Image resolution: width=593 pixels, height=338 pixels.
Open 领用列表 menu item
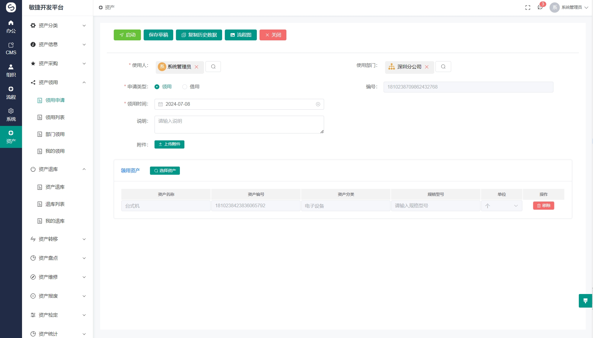[x=55, y=117]
